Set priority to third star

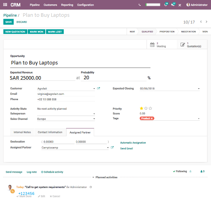[150, 108]
